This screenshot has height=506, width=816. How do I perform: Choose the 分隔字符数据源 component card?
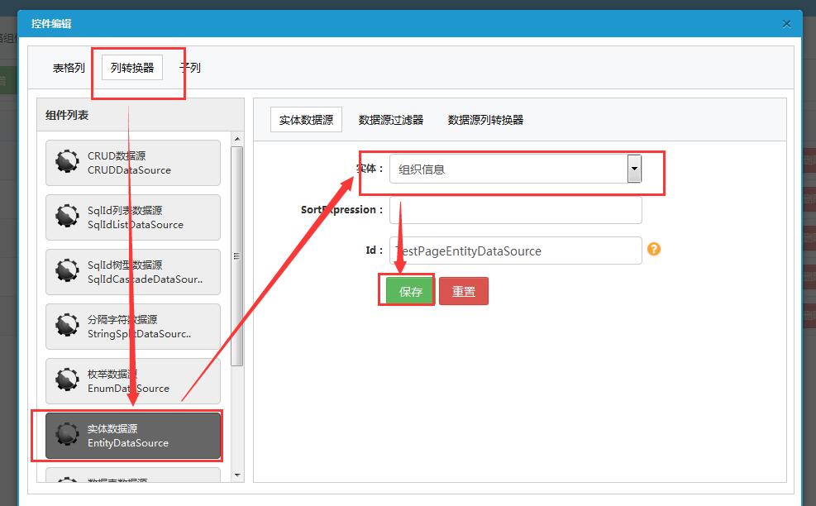tap(133, 327)
